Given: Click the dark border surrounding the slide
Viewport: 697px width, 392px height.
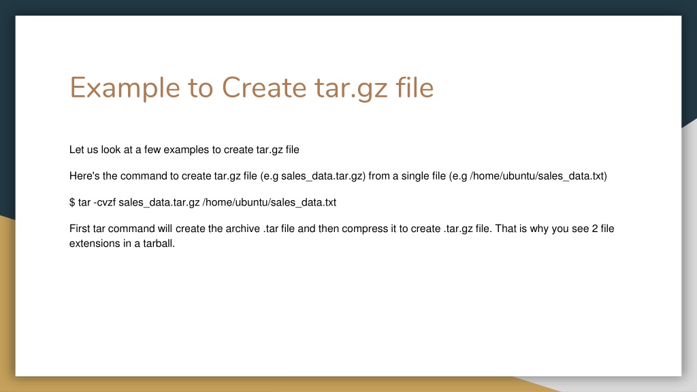Looking at the screenshot, I should click(x=348, y=8).
